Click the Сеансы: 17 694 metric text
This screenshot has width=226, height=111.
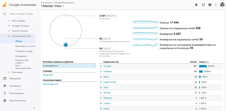(x=169, y=23)
